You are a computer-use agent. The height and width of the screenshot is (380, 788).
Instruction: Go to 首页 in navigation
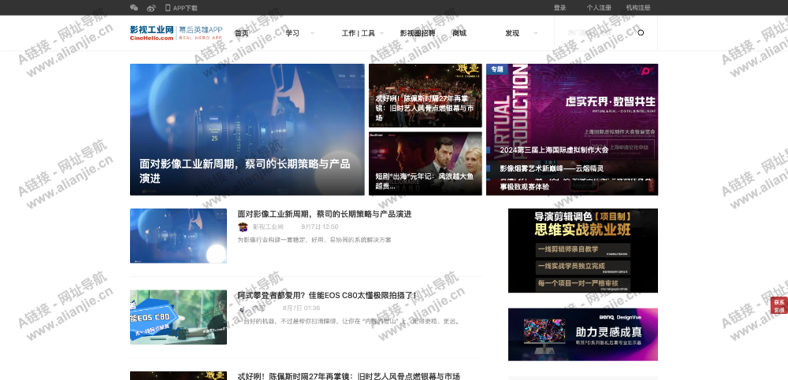tap(242, 33)
